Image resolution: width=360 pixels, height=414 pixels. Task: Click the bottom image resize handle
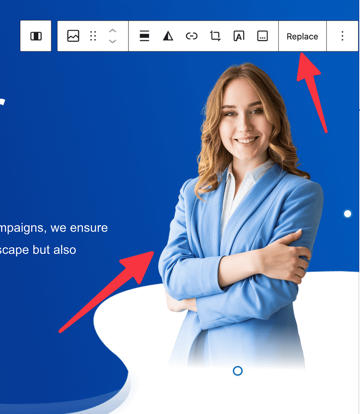tap(238, 371)
